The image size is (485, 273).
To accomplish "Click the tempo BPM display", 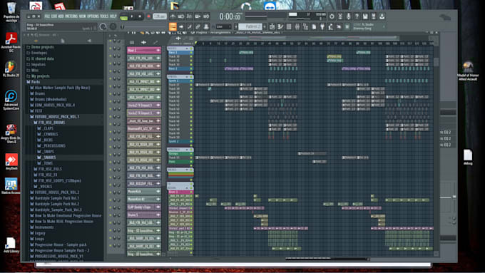I will point(160,16).
